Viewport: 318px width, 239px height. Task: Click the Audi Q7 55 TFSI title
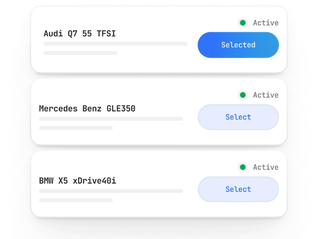(x=79, y=34)
